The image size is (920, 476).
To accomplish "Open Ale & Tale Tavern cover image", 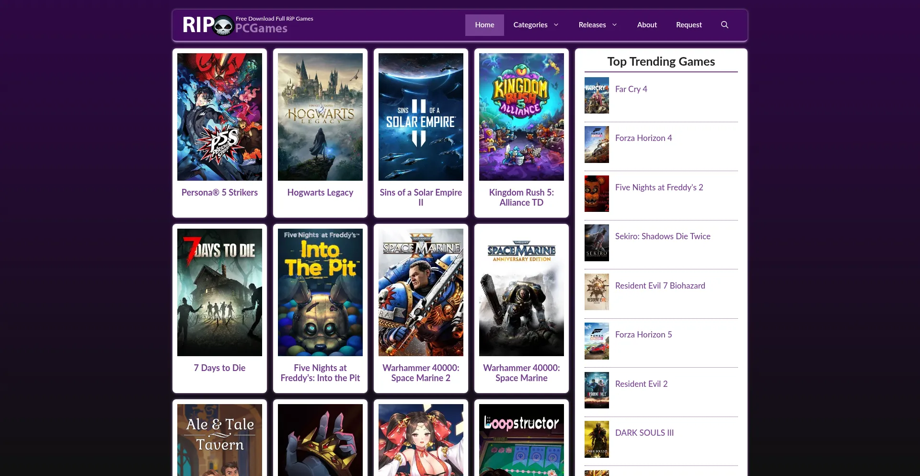I will pyautogui.click(x=219, y=440).
